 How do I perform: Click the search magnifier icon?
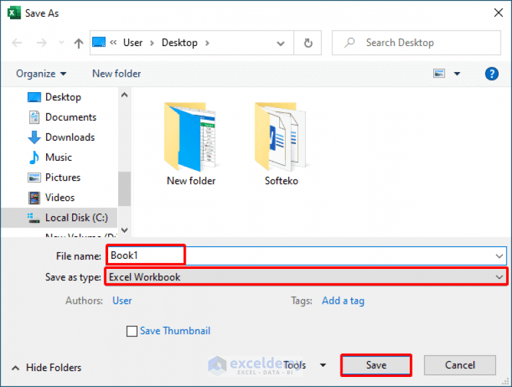coord(349,43)
